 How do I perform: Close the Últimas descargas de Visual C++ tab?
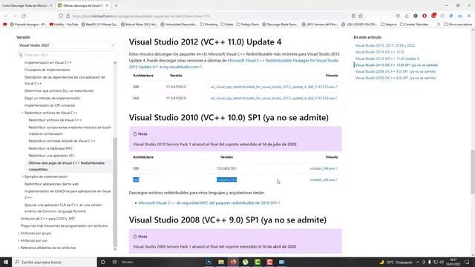pos(107,5)
